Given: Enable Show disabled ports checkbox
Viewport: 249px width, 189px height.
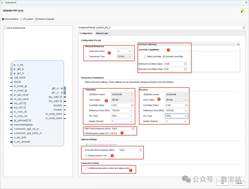Looking at the screenshot, I should pos(5,28).
